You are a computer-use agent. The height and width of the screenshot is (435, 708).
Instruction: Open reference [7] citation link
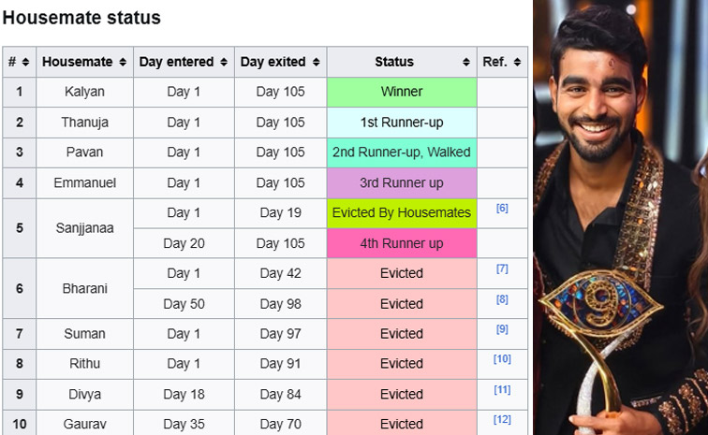502,268
